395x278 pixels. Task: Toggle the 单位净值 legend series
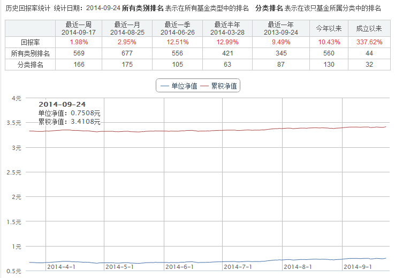point(178,85)
